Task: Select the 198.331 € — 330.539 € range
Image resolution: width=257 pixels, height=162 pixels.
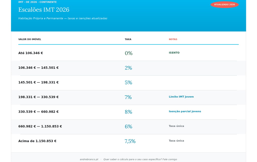Action: pyautogui.click(x=38, y=97)
